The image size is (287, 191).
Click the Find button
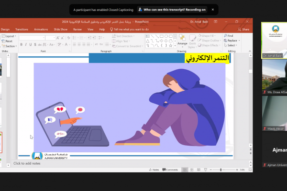click(229, 36)
